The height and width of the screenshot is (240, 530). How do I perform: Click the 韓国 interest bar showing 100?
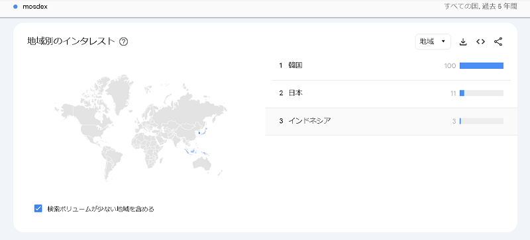pos(482,65)
